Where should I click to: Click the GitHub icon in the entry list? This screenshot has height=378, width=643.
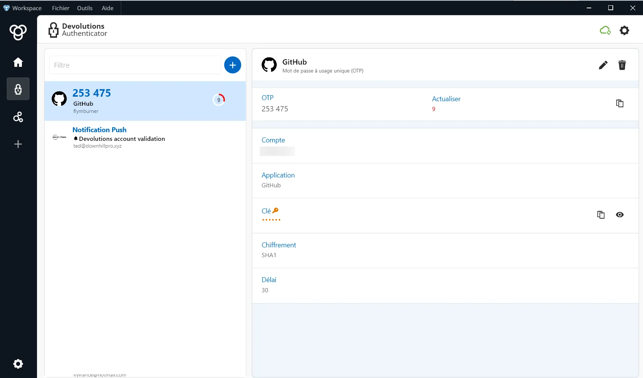(x=59, y=99)
